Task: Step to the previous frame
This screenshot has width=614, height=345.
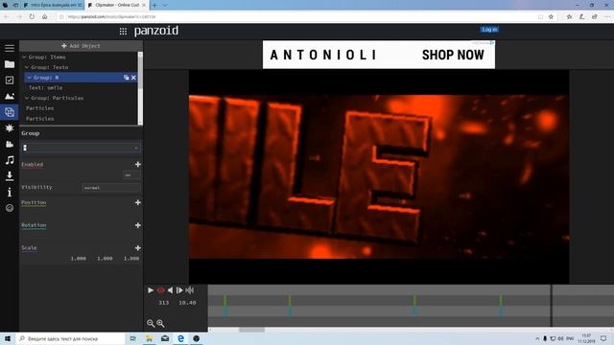Action: point(170,290)
